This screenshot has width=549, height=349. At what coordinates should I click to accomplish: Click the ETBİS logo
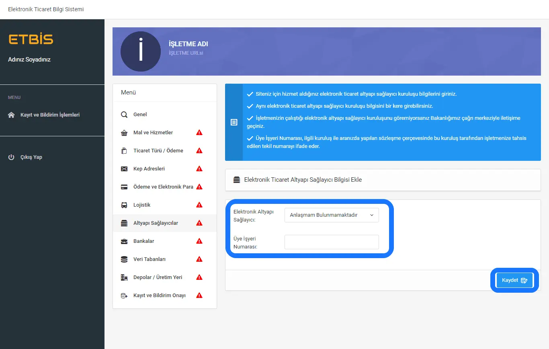pyautogui.click(x=31, y=39)
